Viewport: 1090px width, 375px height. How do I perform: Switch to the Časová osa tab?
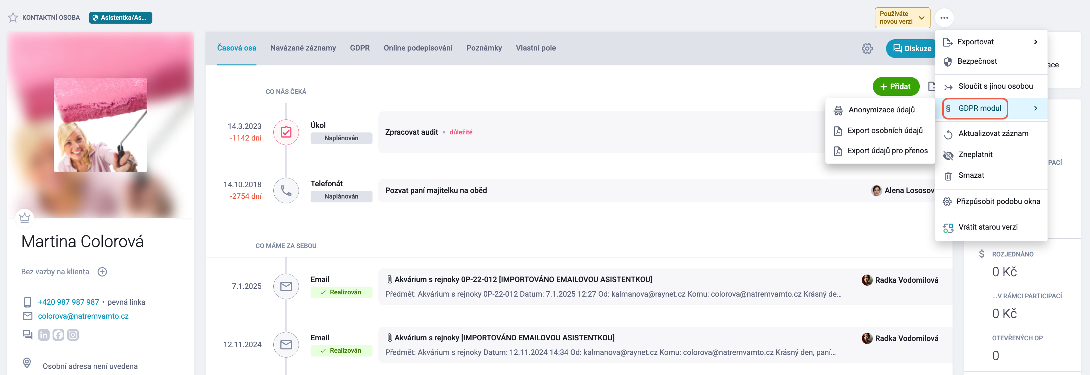[x=237, y=48]
